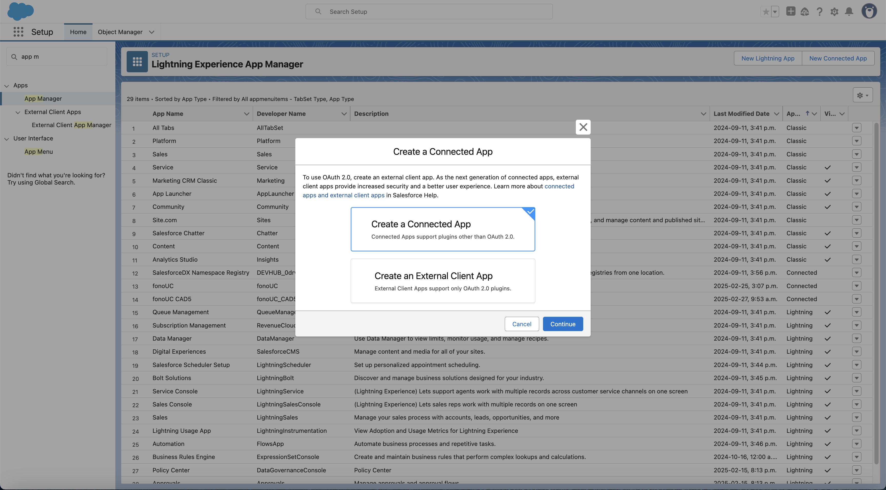Viewport: 886px width, 490px height.
Task: Open External Client App Manager in sidebar
Action: pyautogui.click(x=72, y=125)
